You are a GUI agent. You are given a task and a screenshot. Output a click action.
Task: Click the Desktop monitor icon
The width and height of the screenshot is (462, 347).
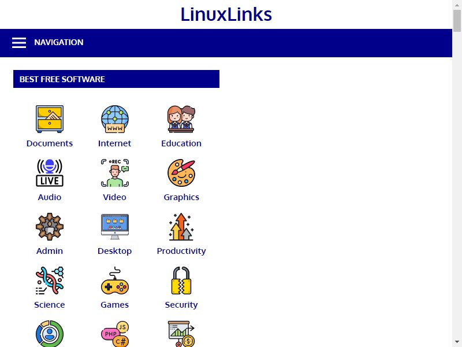tap(114, 227)
